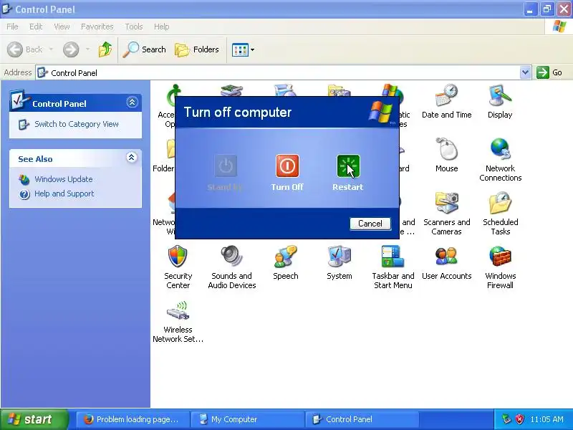Image resolution: width=573 pixels, height=430 pixels.
Task: Open the File menu
Action: point(12,27)
